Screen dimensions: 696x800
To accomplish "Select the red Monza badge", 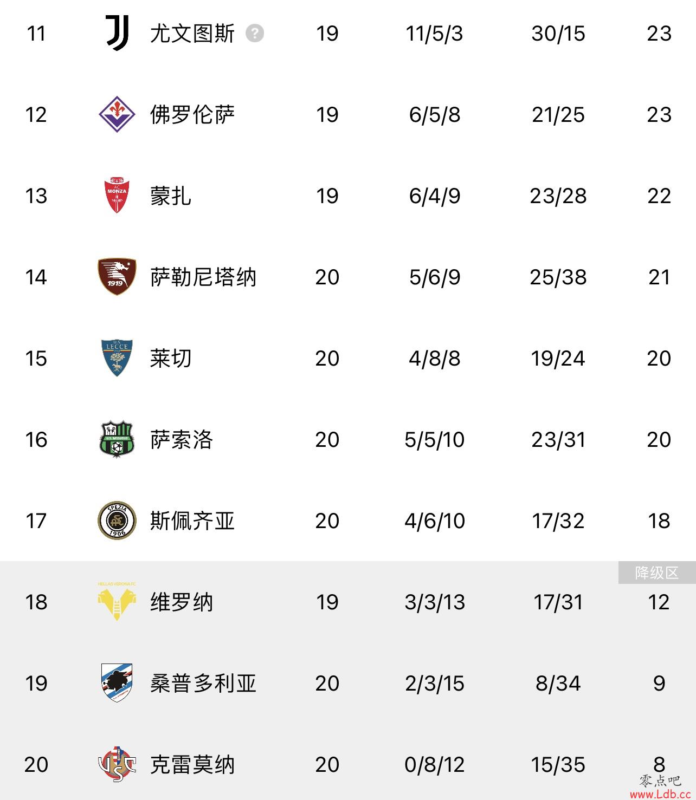I will [117, 196].
